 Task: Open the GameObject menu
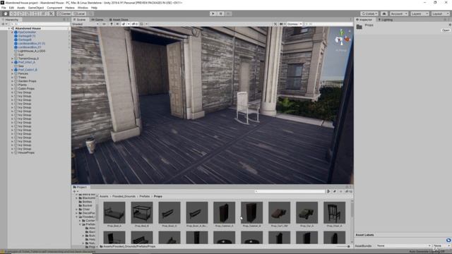click(36, 8)
